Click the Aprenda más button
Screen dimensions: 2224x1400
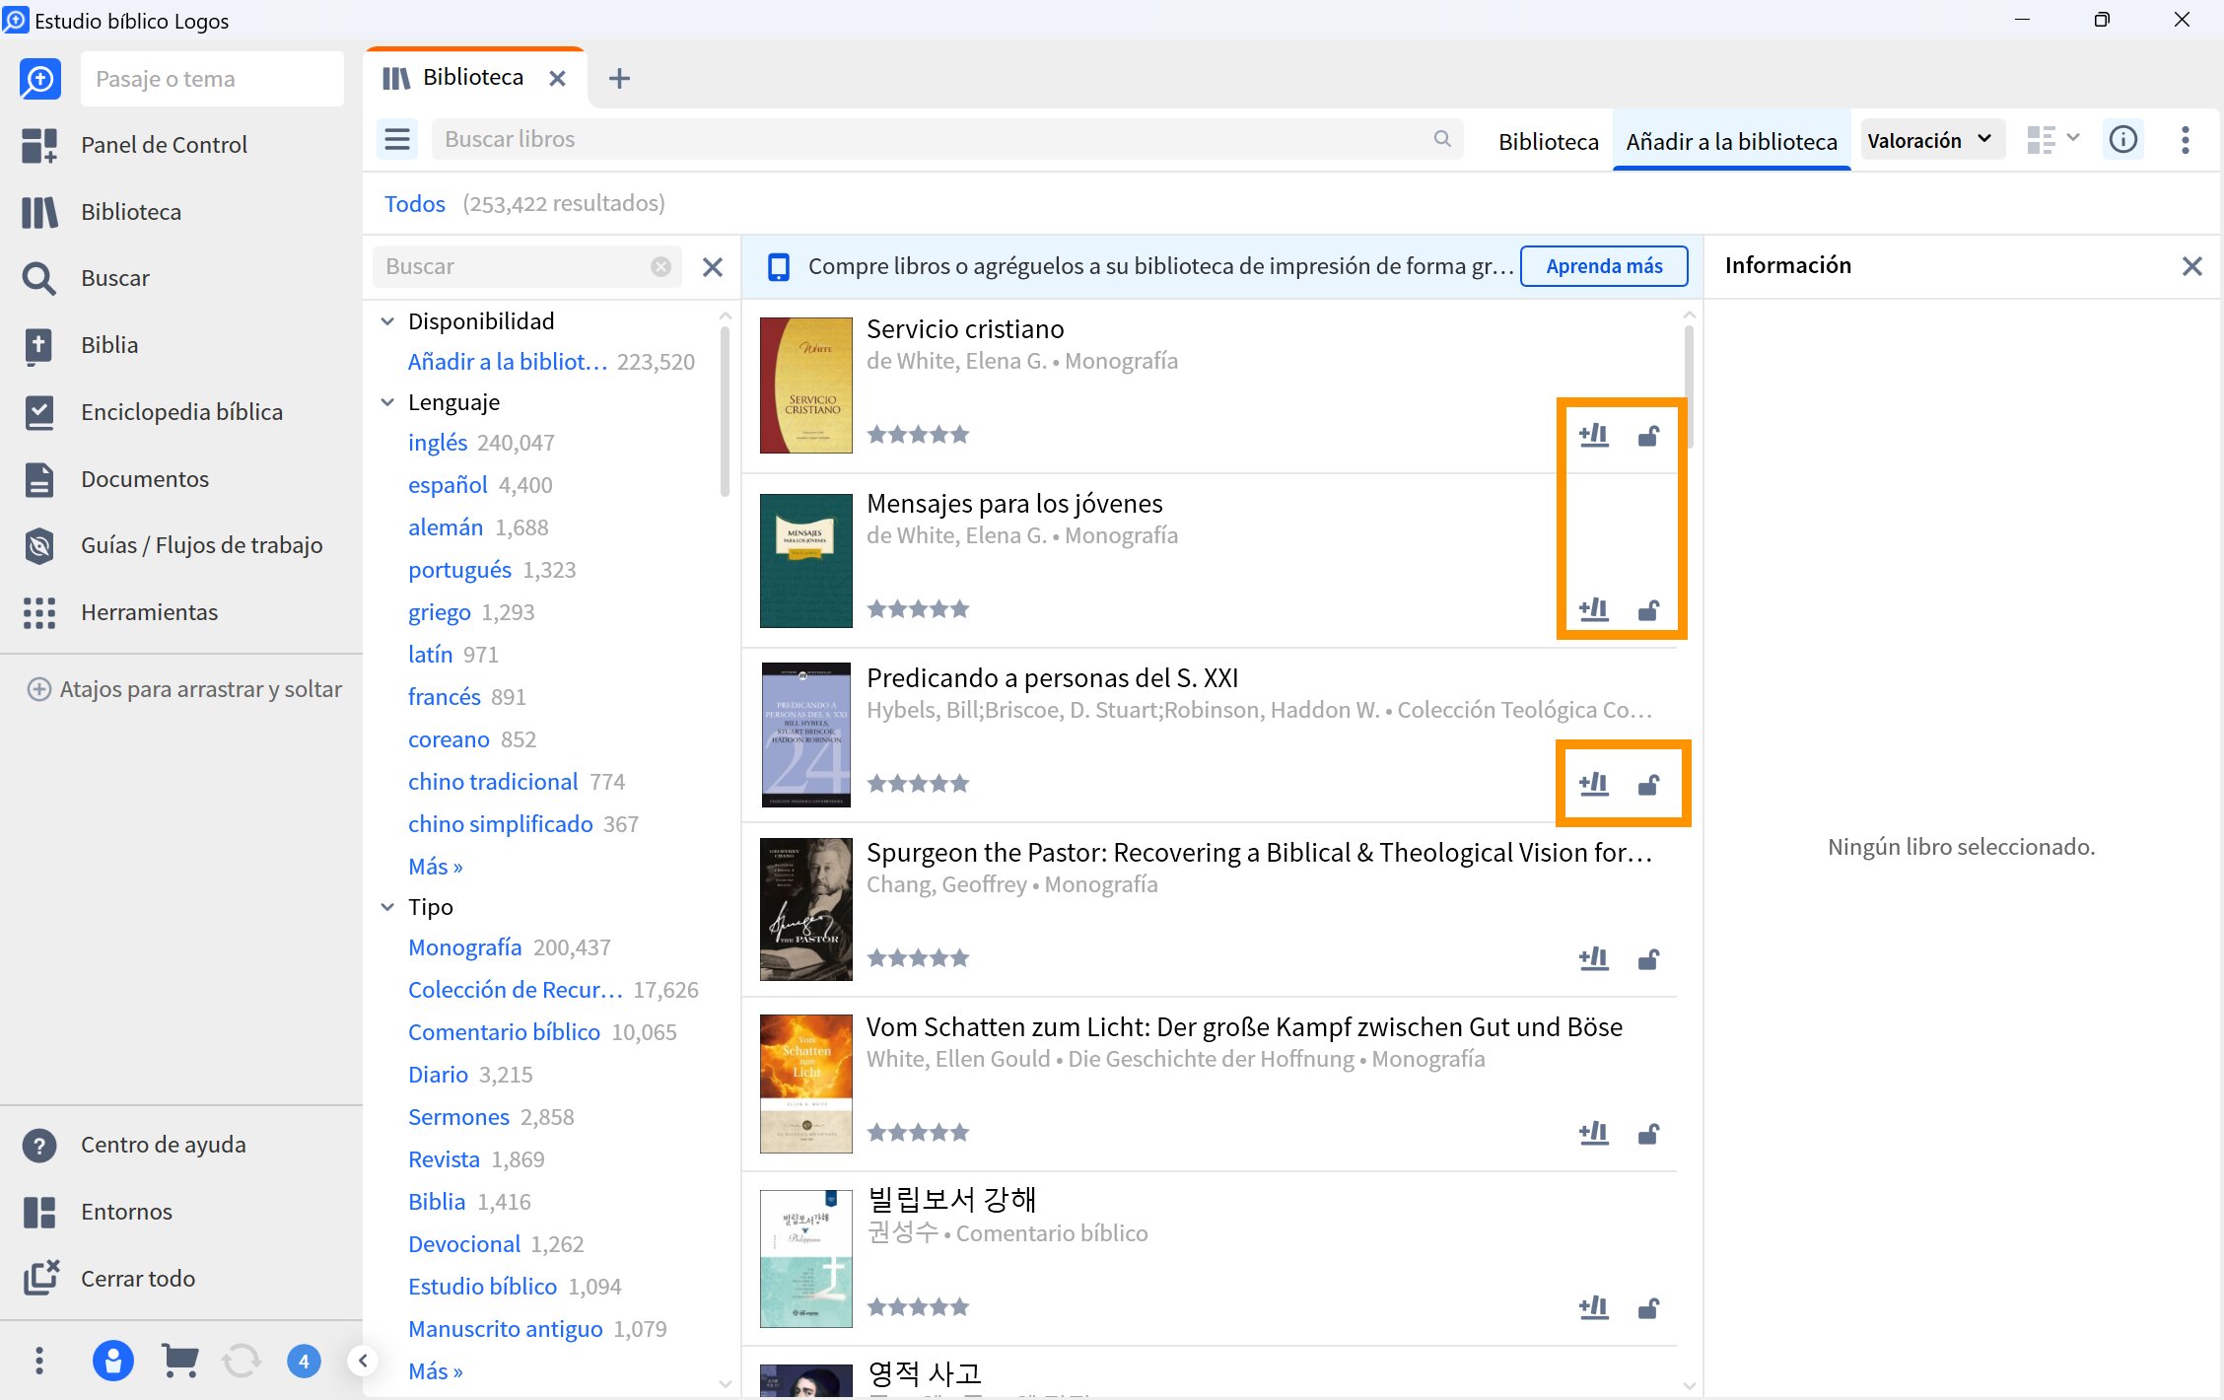(1604, 266)
